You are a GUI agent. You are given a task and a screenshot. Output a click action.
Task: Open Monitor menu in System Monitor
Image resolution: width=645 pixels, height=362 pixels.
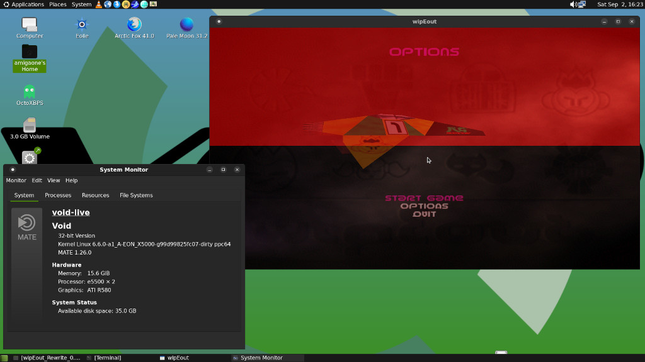(x=16, y=180)
